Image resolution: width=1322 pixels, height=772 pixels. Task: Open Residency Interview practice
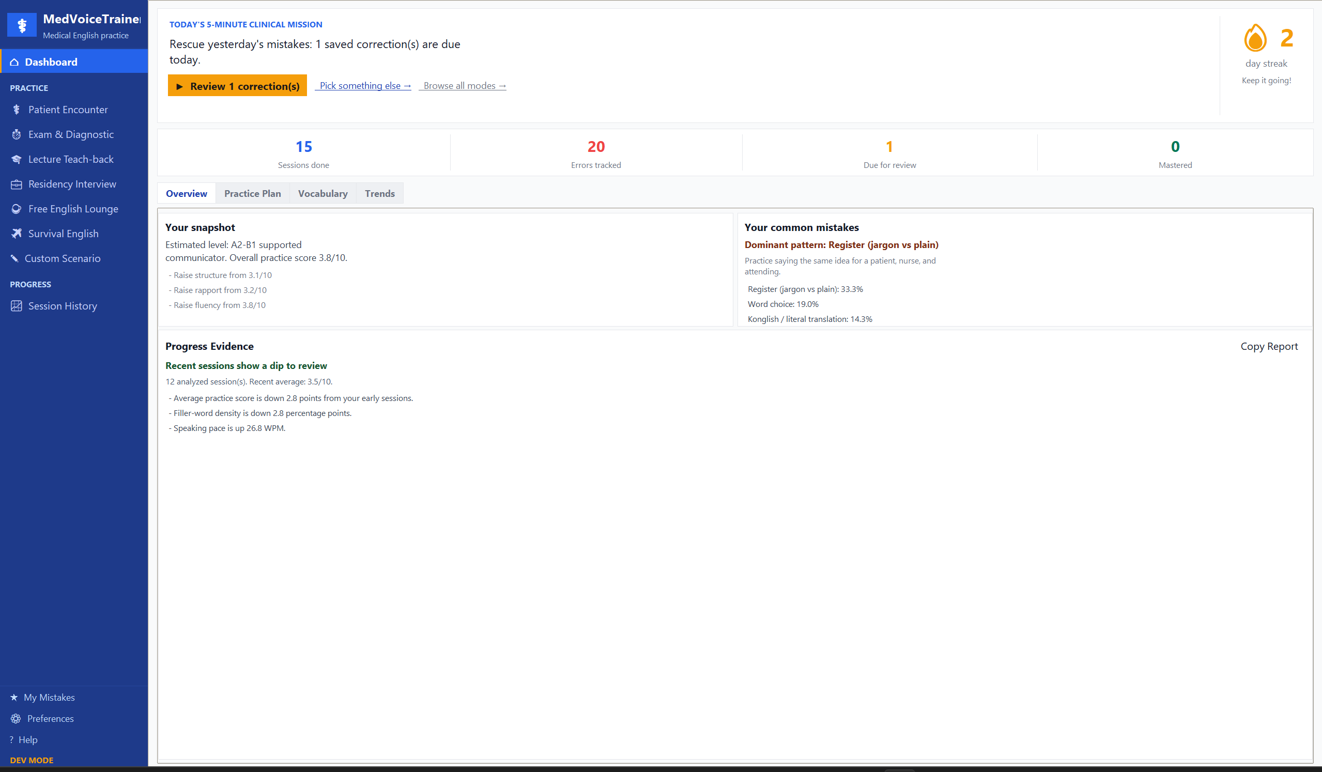[x=74, y=184]
